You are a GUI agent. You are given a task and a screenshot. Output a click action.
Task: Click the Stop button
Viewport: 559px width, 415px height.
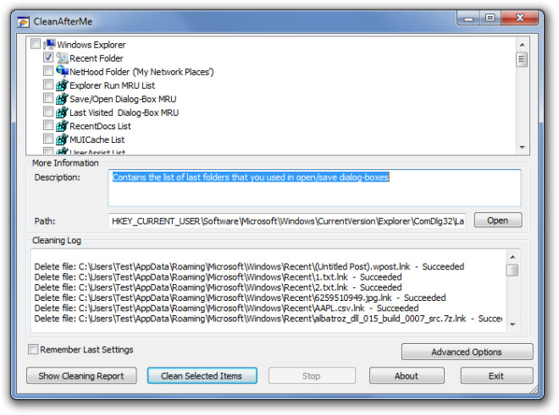tap(312, 376)
